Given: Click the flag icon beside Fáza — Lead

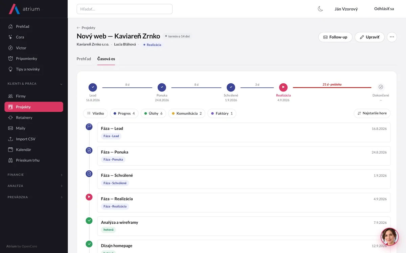Looking at the screenshot, I should [89, 127].
